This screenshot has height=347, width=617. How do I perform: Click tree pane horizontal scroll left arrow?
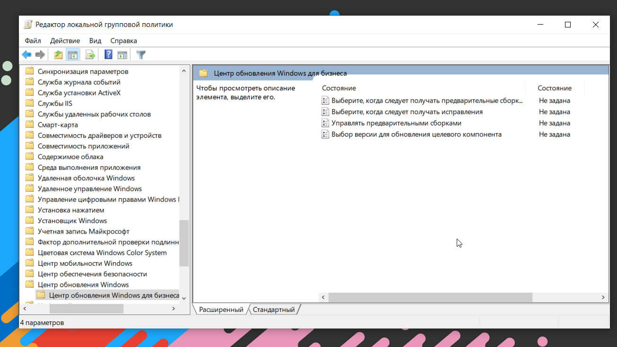[25, 309]
